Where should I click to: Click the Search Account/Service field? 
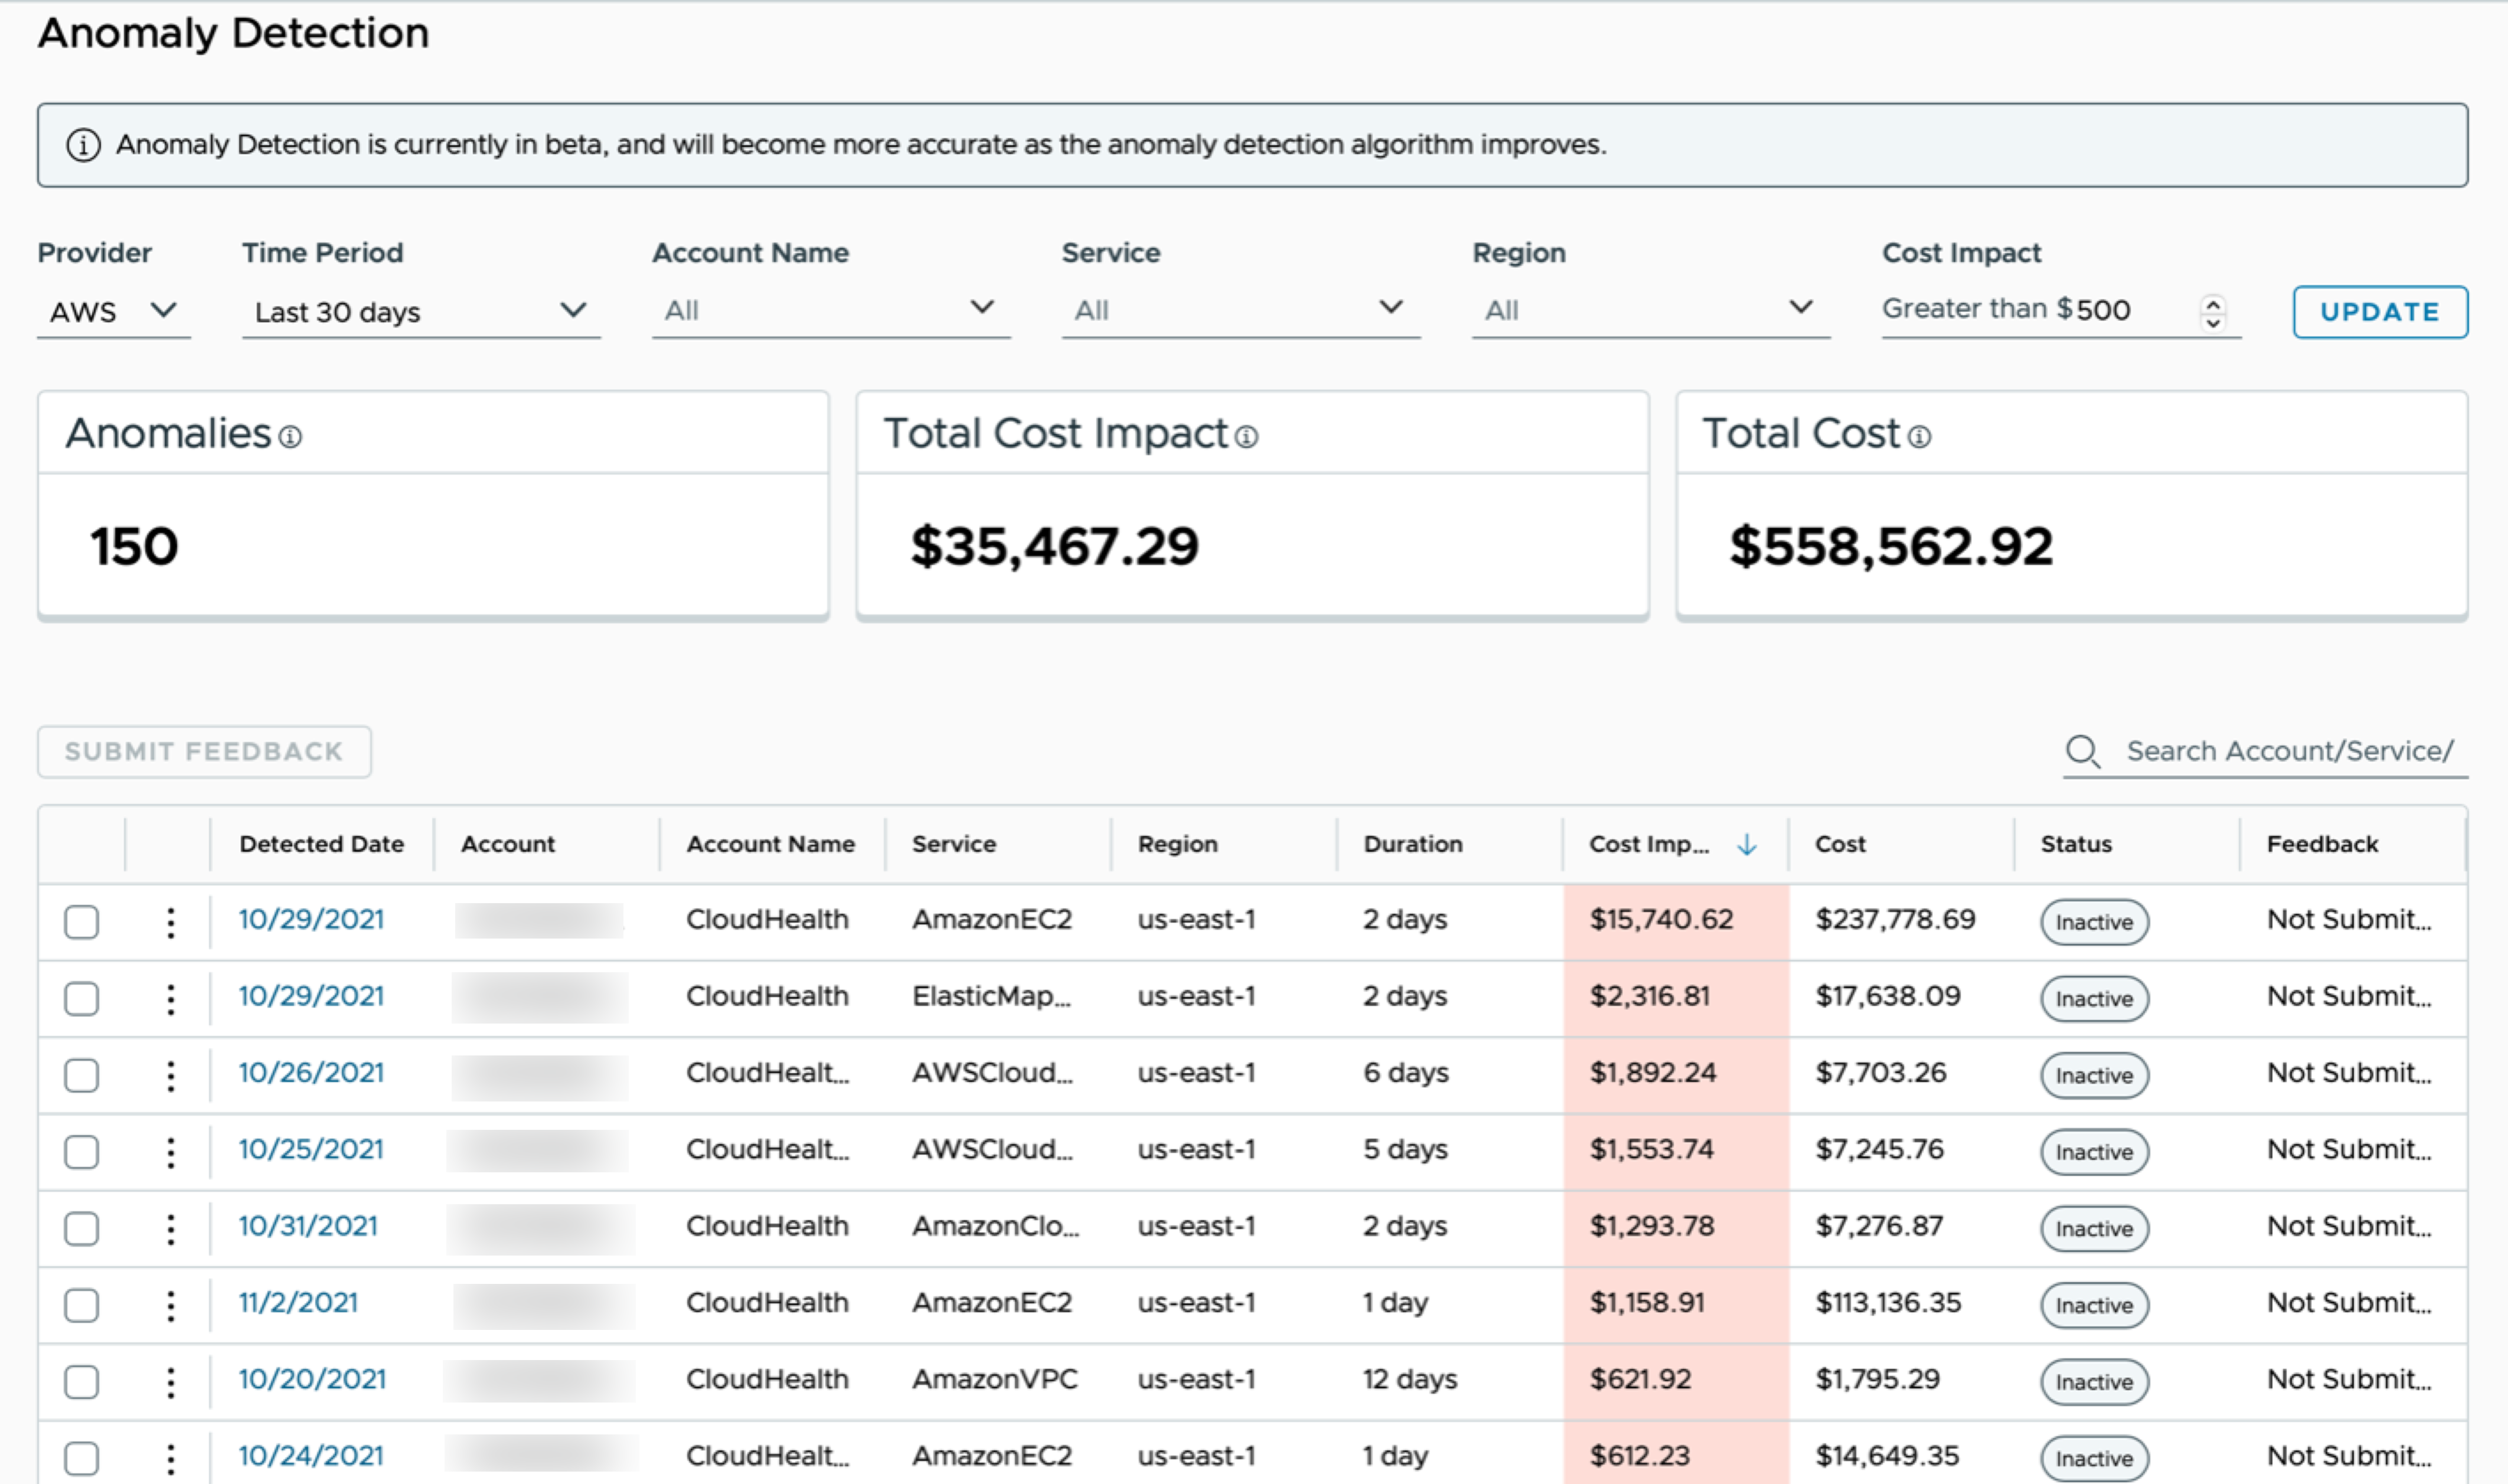coord(2289,751)
